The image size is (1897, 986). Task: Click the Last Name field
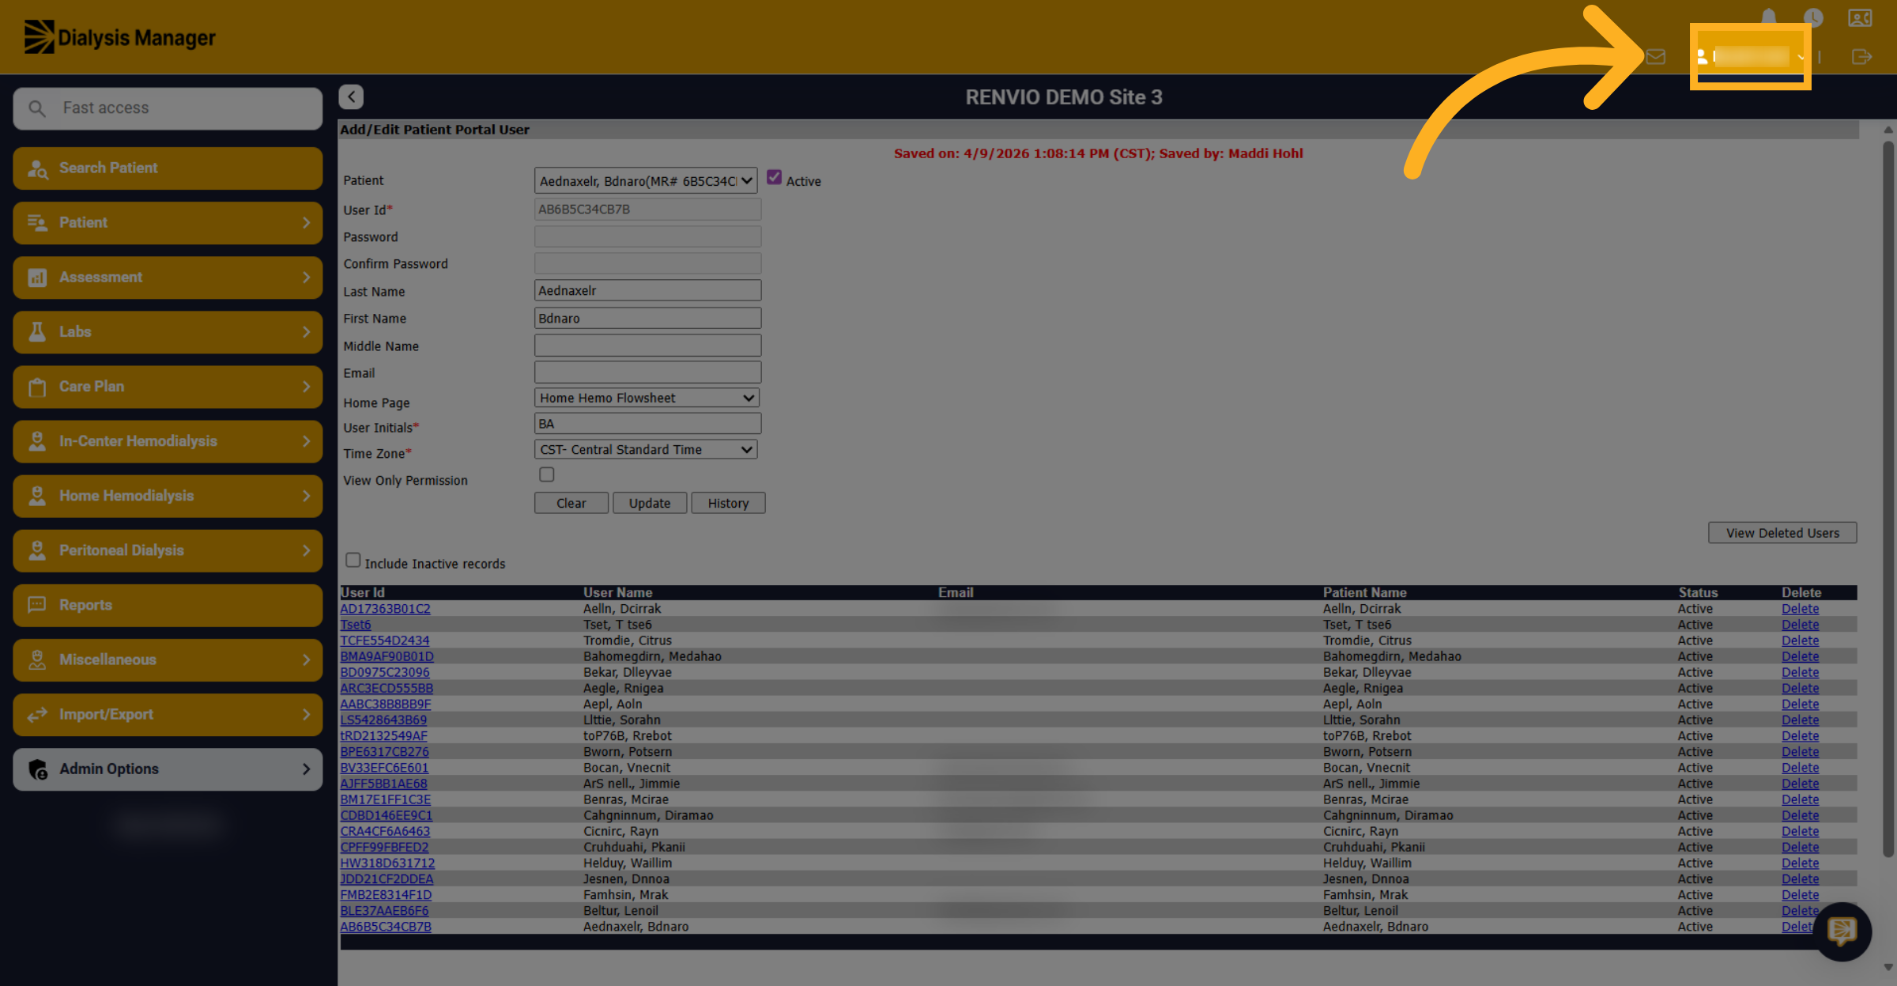coord(647,290)
